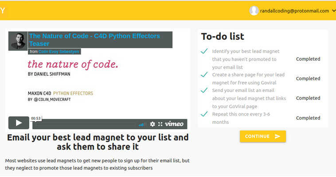
Task: Toggle checkmark for 'Identify your best lead magnet'
Action: 204,51
